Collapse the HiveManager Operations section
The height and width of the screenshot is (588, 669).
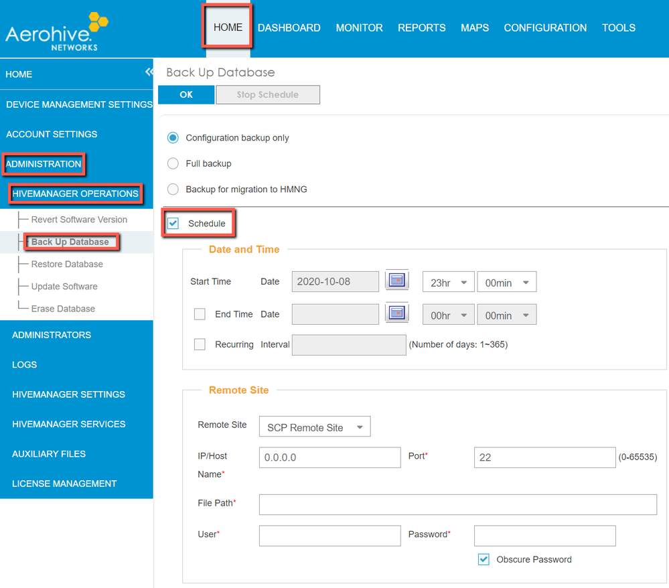[75, 194]
